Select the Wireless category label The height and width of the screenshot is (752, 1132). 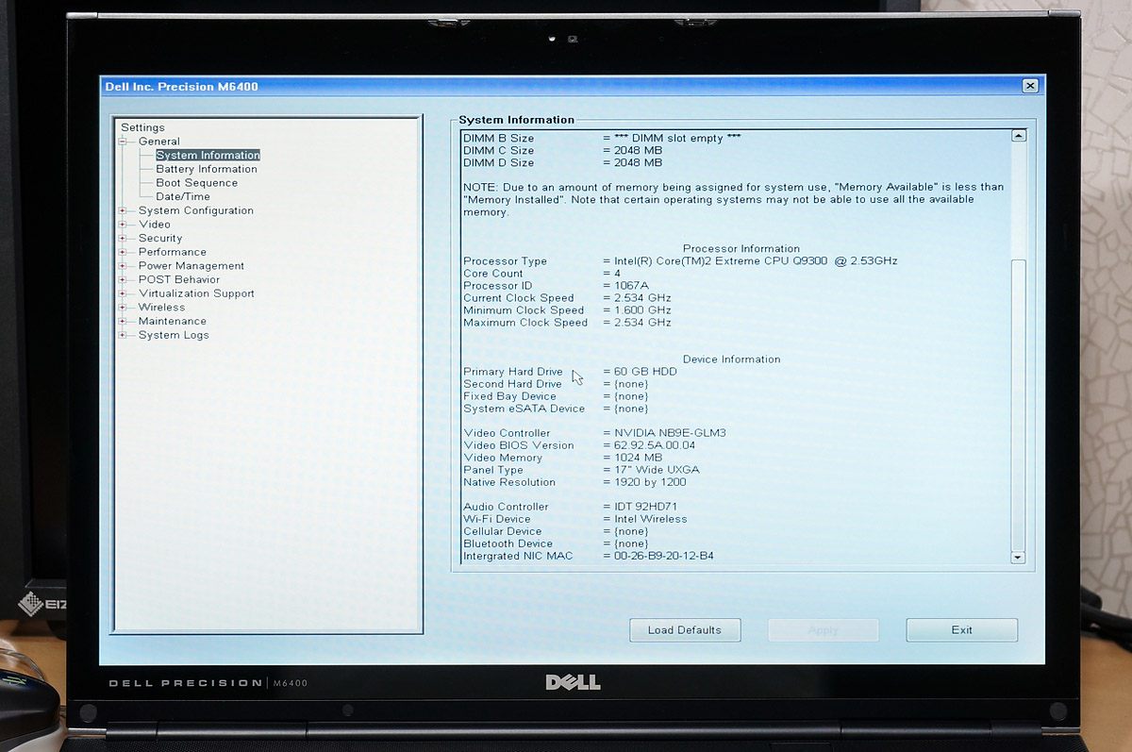pos(162,308)
